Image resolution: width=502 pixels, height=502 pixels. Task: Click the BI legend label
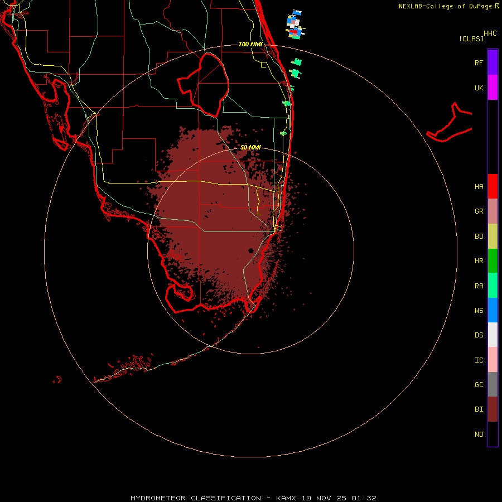(479, 409)
